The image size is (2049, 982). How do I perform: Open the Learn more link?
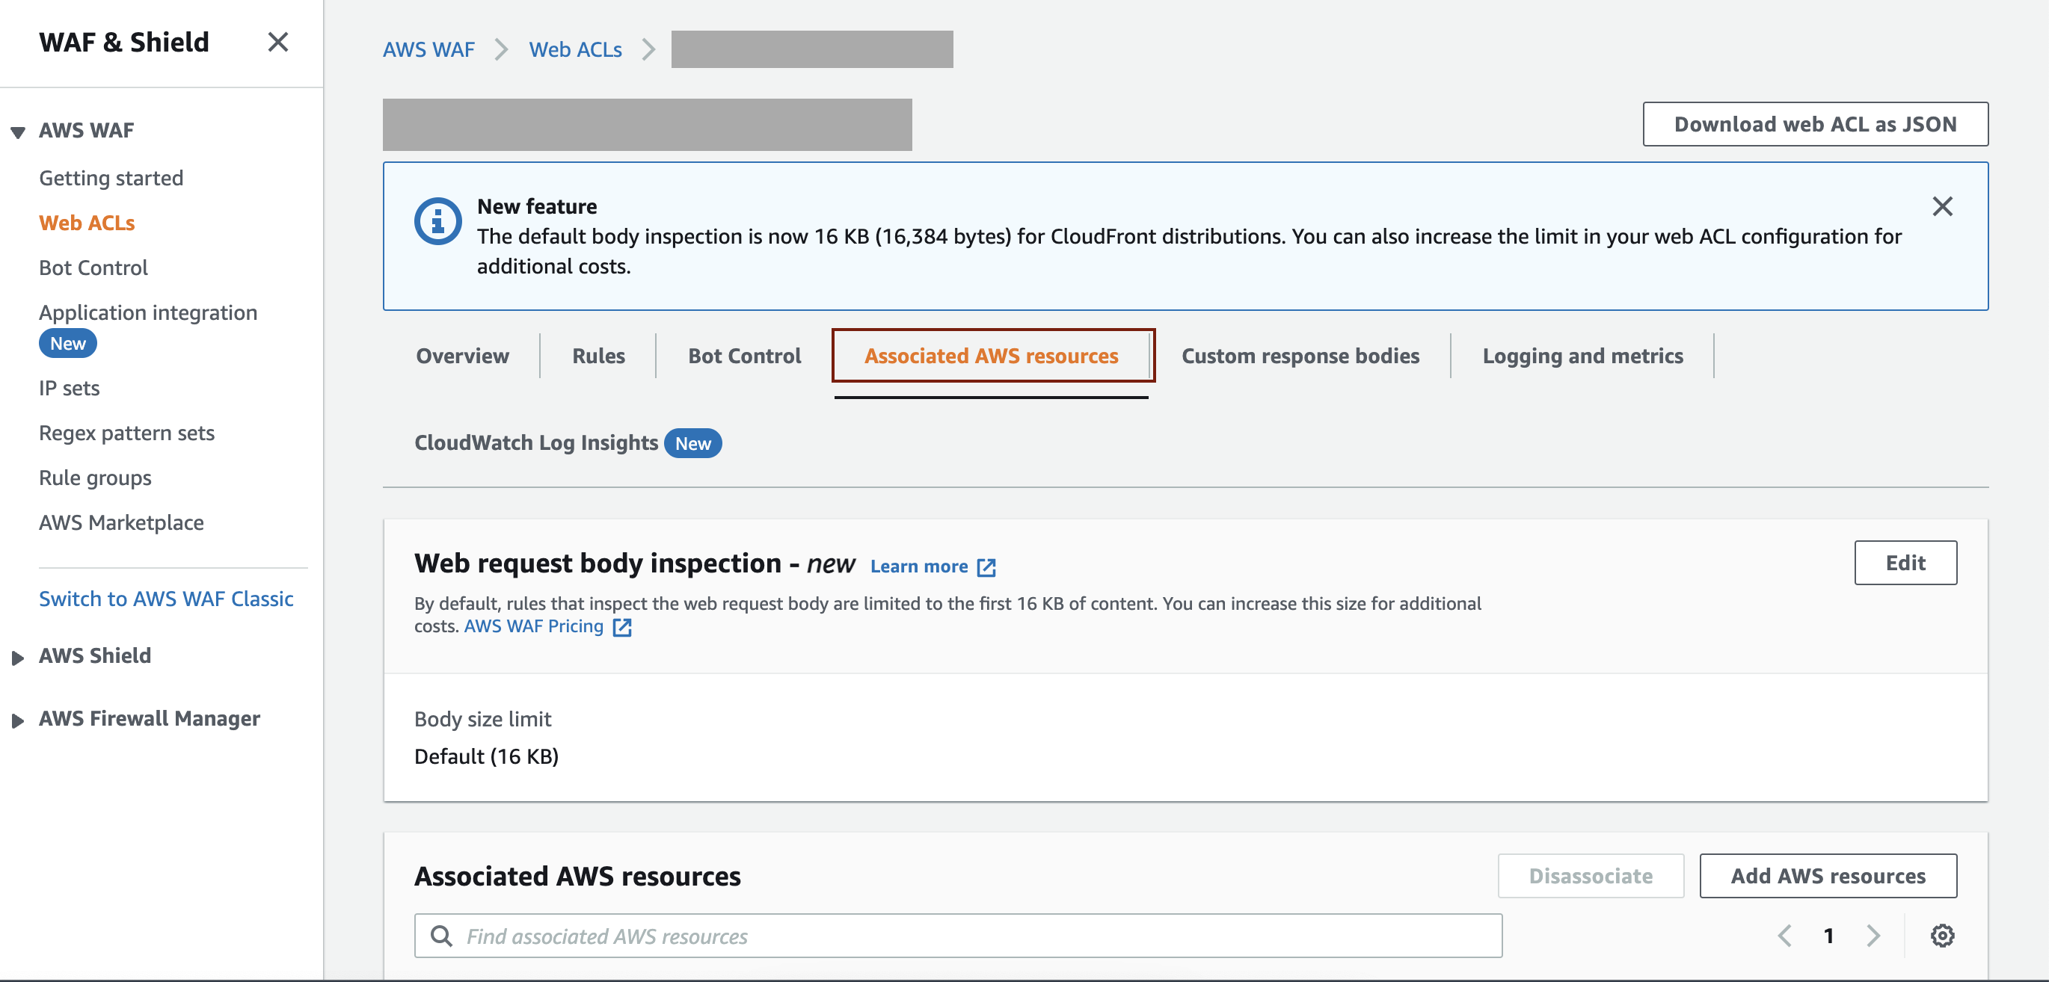pyautogui.click(x=919, y=566)
